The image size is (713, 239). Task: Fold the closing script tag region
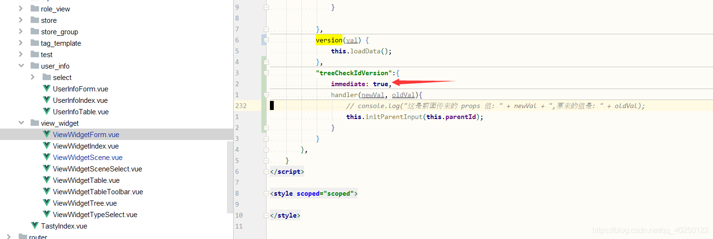coord(266,171)
